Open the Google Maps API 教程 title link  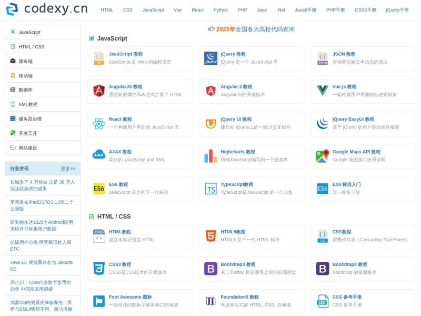[x=356, y=152]
